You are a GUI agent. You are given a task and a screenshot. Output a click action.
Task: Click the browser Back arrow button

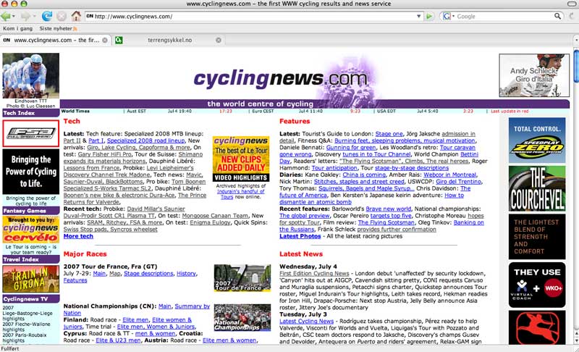[x=6, y=16]
